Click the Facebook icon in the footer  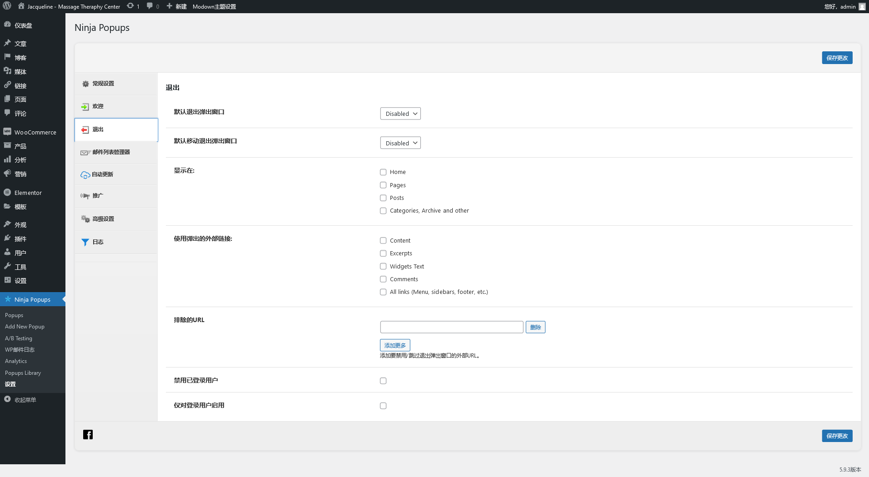tap(88, 435)
